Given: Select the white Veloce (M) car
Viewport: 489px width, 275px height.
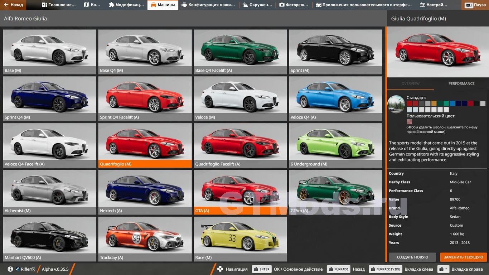Looking at the screenshot, I should 240,98.
